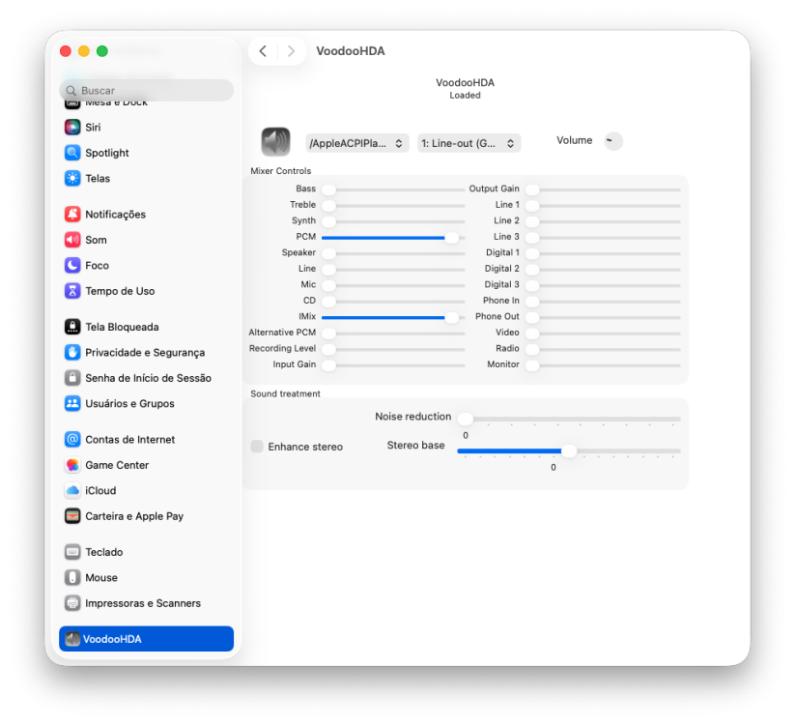The width and height of the screenshot is (795, 725).
Task: Click the Phone In slider
Action: (x=603, y=302)
